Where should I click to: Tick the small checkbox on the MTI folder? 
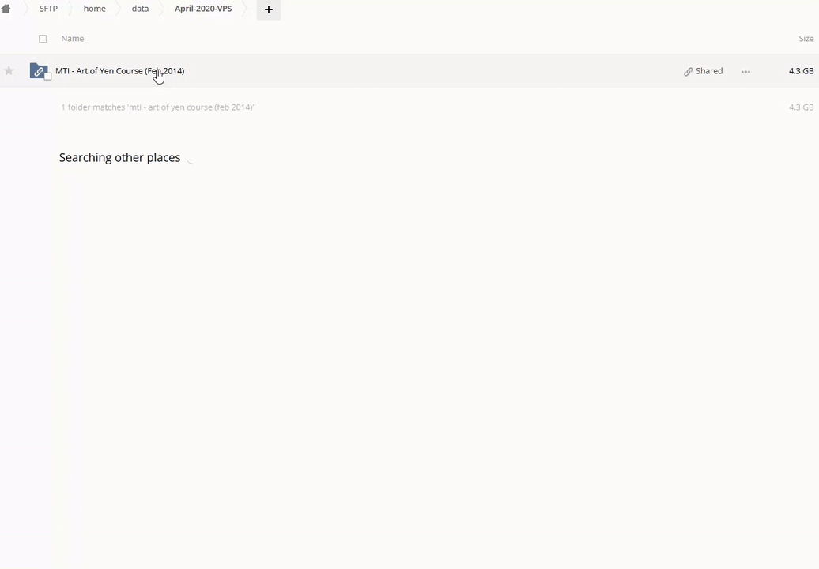click(x=47, y=77)
